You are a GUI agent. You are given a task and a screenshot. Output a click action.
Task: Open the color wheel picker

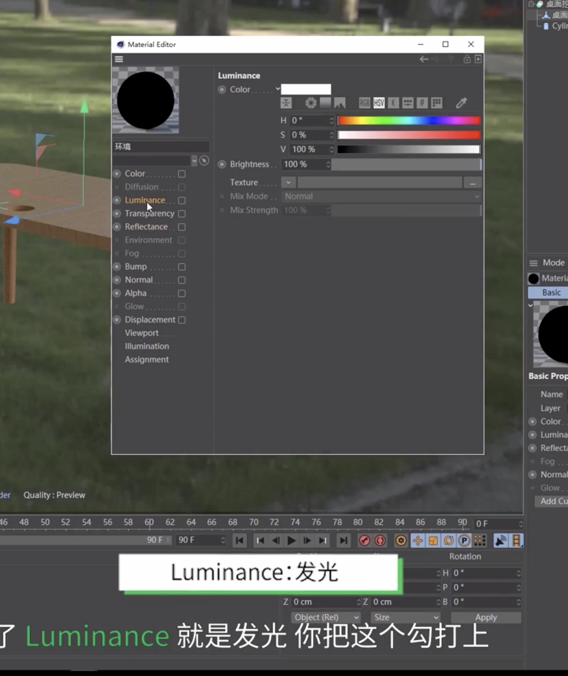[311, 103]
